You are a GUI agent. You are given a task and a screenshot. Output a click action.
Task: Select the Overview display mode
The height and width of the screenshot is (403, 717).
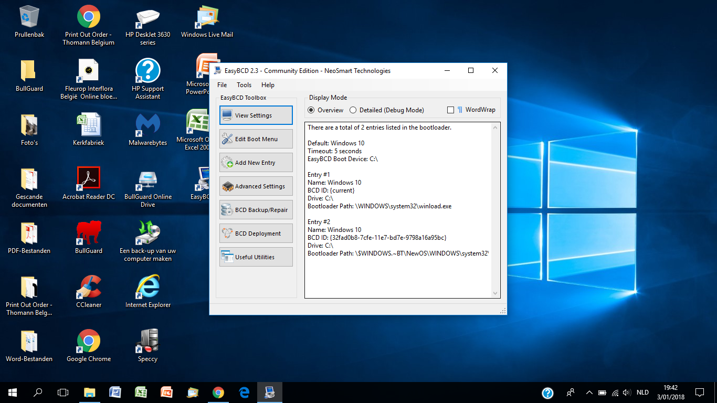pyautogui.click(x=311, y=110)
